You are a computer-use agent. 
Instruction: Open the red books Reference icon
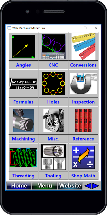(83, 120)
